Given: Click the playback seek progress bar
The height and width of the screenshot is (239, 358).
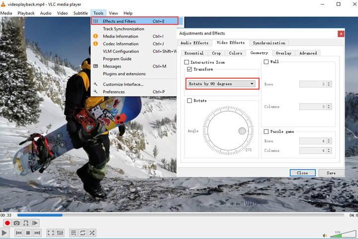Looking at the screenshot, I should 180,215.
